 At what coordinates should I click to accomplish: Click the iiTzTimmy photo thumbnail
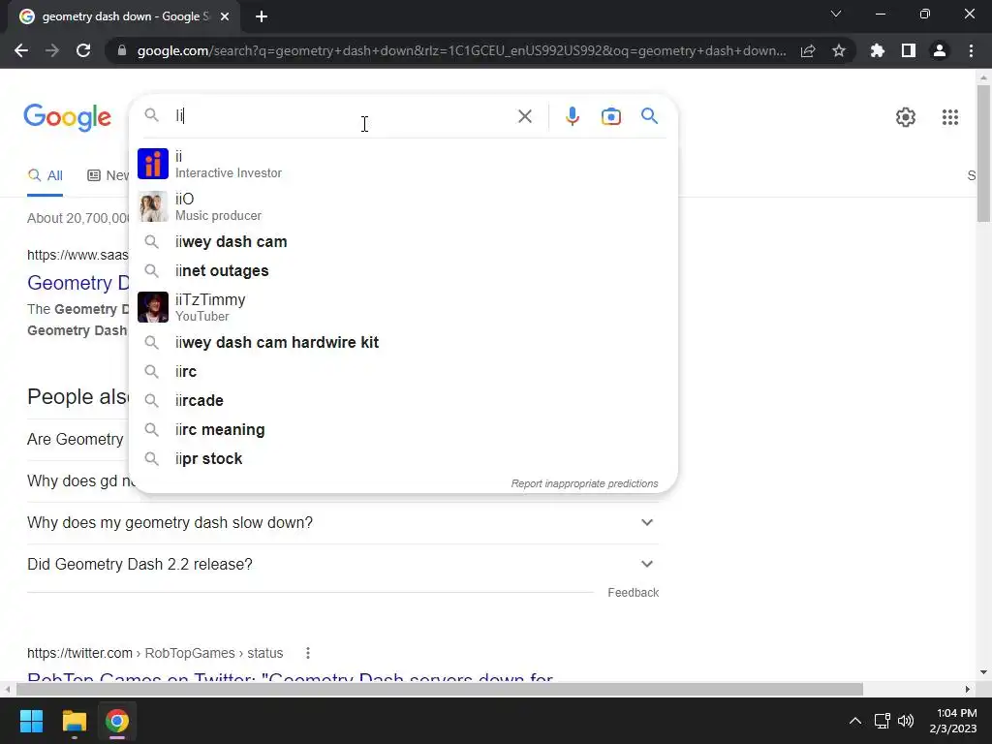click(x=153, y=307)
